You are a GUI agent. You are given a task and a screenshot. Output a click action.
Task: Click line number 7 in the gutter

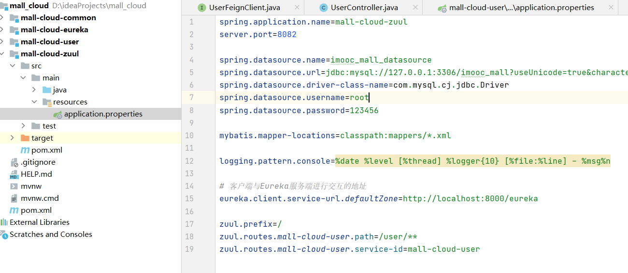(x=191, y=98)
